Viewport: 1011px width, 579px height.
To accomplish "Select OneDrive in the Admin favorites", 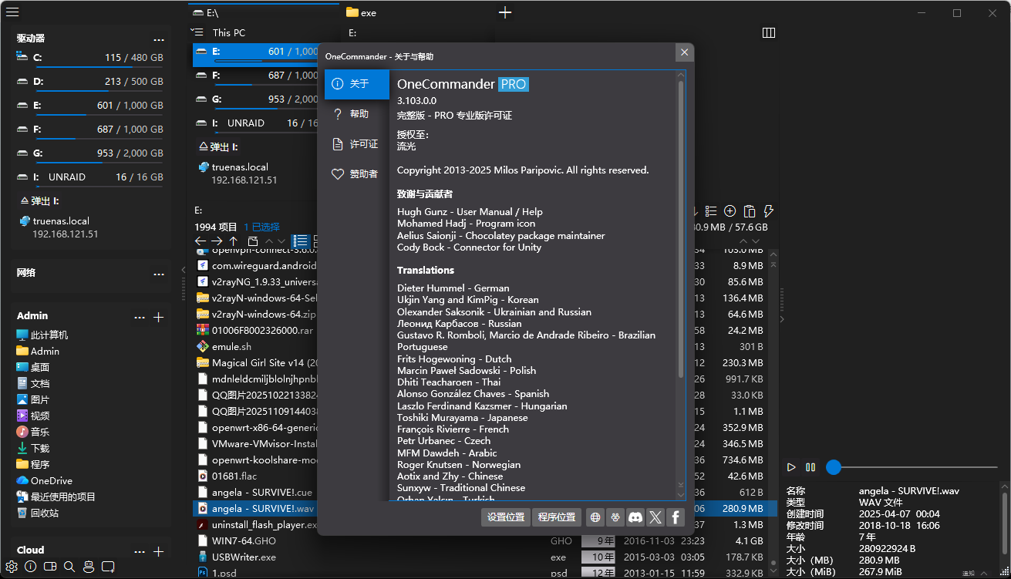I will (x=52, y=480).
